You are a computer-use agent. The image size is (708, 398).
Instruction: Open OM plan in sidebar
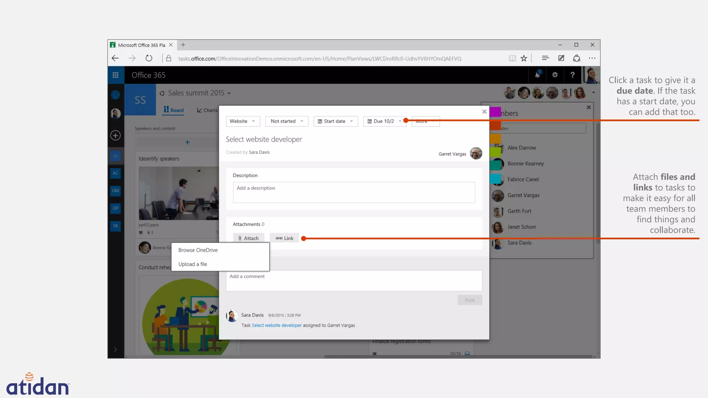(x=115, y=191)
